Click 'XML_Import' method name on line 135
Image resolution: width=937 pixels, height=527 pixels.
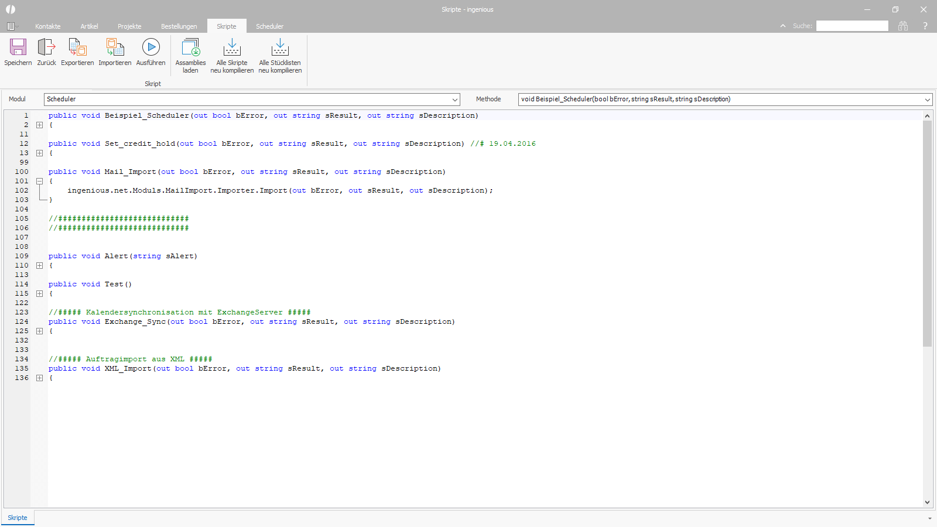pos(128,368)
